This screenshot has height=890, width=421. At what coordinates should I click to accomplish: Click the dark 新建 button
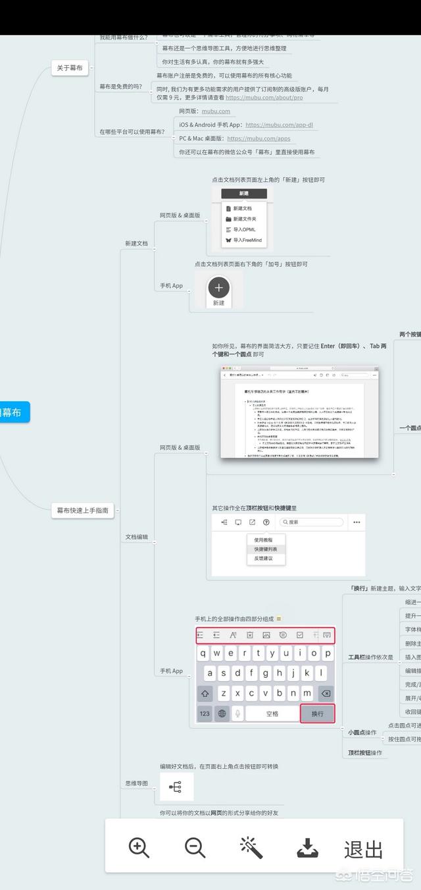click(244, 194)
